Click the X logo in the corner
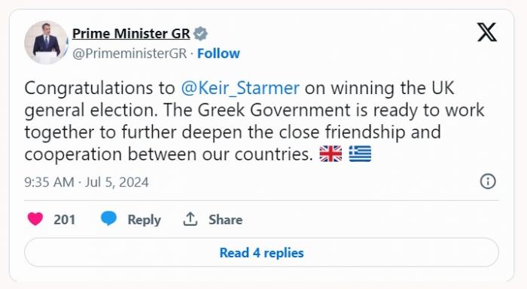This screenshot has width=527, height=289. [x=487, y=32]
